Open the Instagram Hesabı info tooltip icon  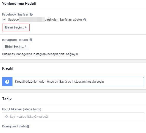(x=31, y=40)
